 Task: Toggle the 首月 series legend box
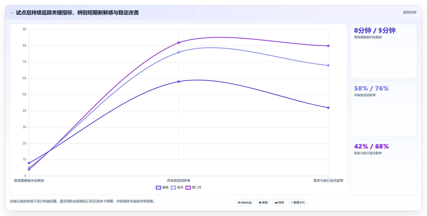(173, 188)
